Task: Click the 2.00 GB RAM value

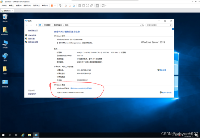Action: pos(80,56)
